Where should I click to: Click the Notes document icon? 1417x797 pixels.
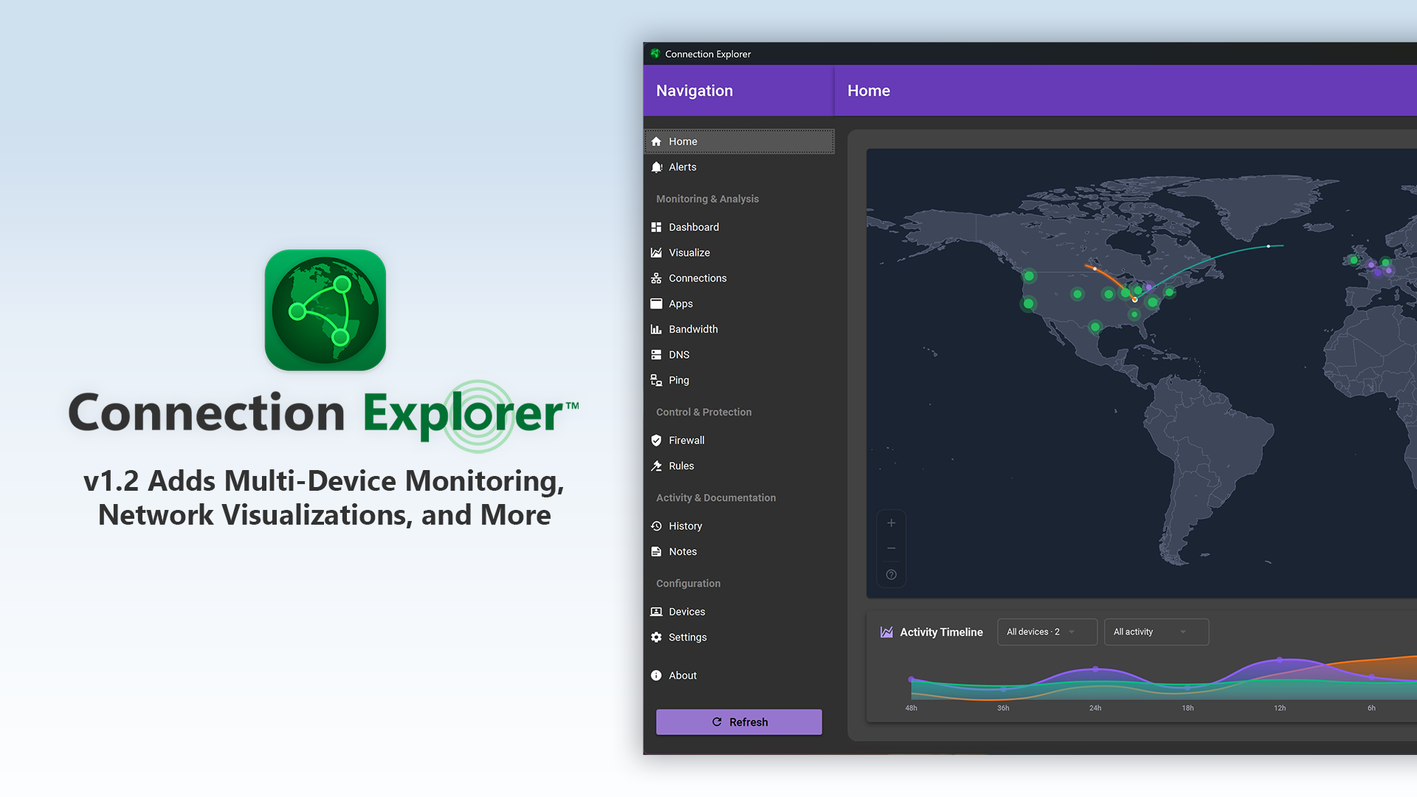[x=656, y=551]
